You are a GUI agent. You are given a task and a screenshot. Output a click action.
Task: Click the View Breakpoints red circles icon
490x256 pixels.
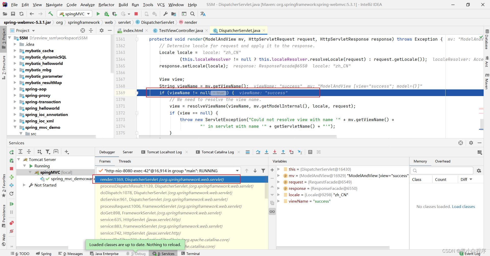(11, 223)
